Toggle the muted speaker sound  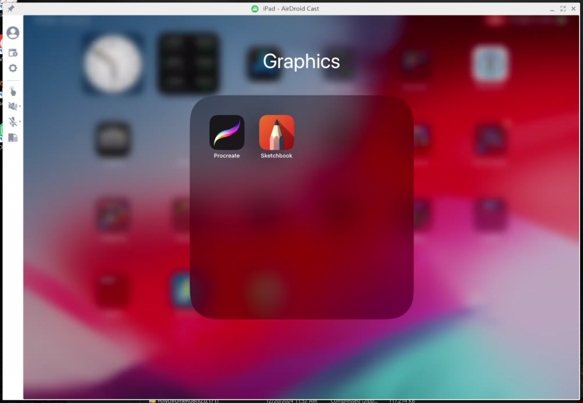(x=13, y=106)
